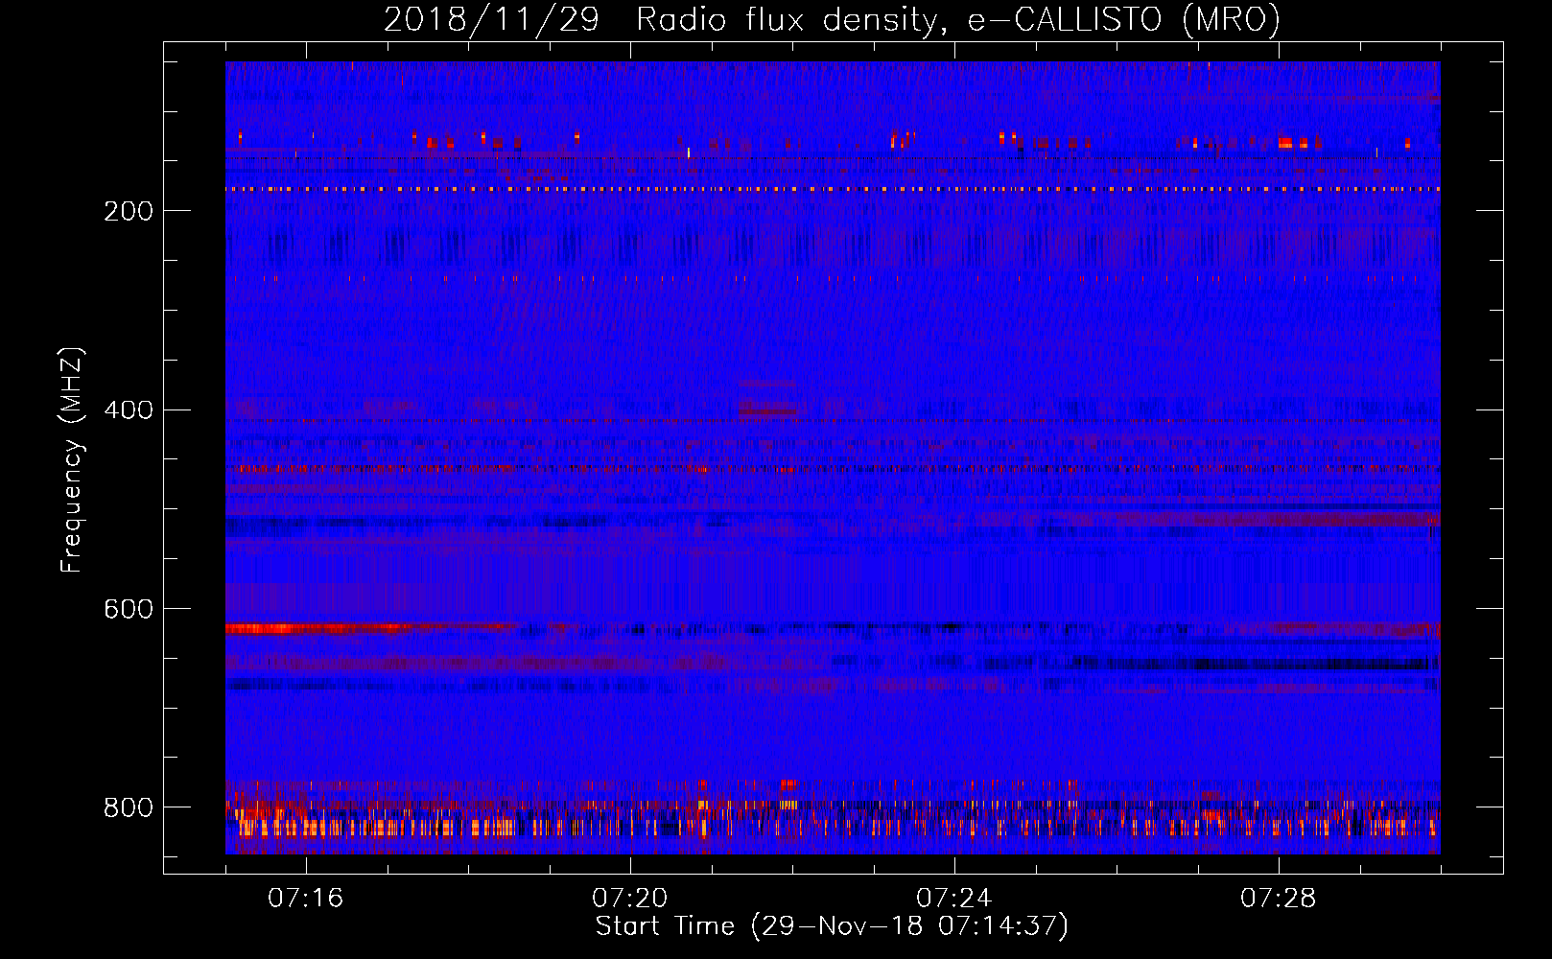Click the 07:24 time tick label
The image size is (1552, 959).
click(954, 899)
